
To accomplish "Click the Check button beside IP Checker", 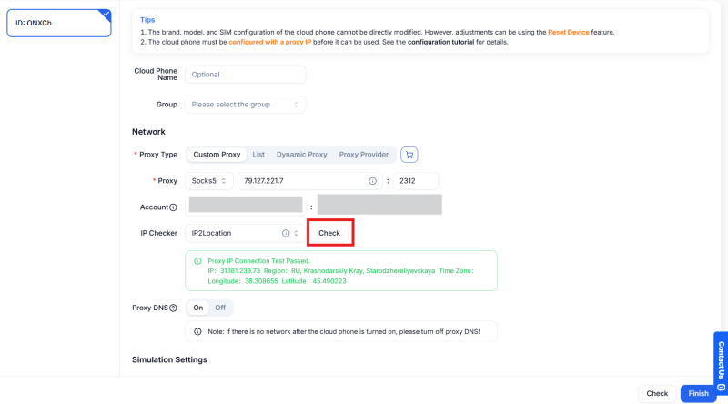I will tap(329, 233).
